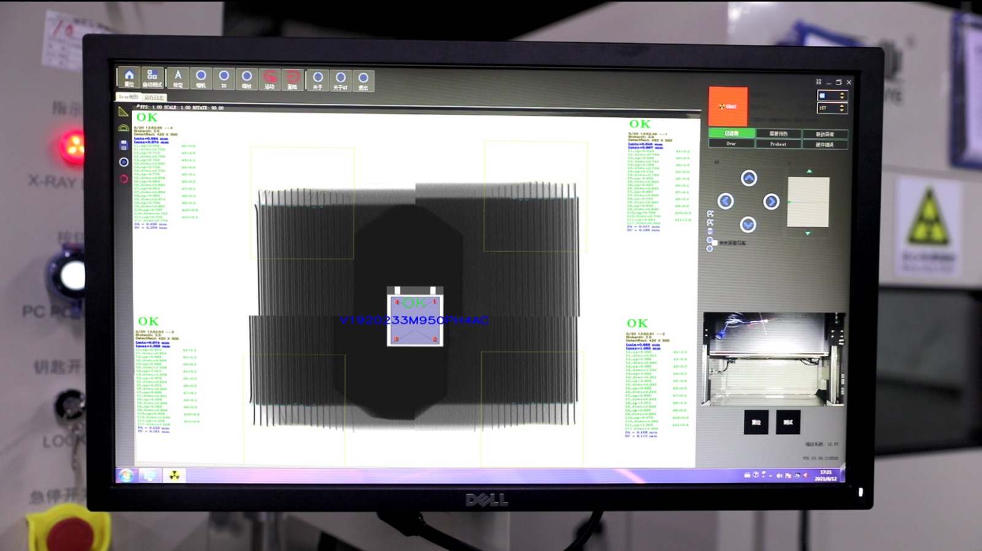This screenshot has width=982, height=551.
Task: Click the IO toolbar button
Action: coord(224,78)
